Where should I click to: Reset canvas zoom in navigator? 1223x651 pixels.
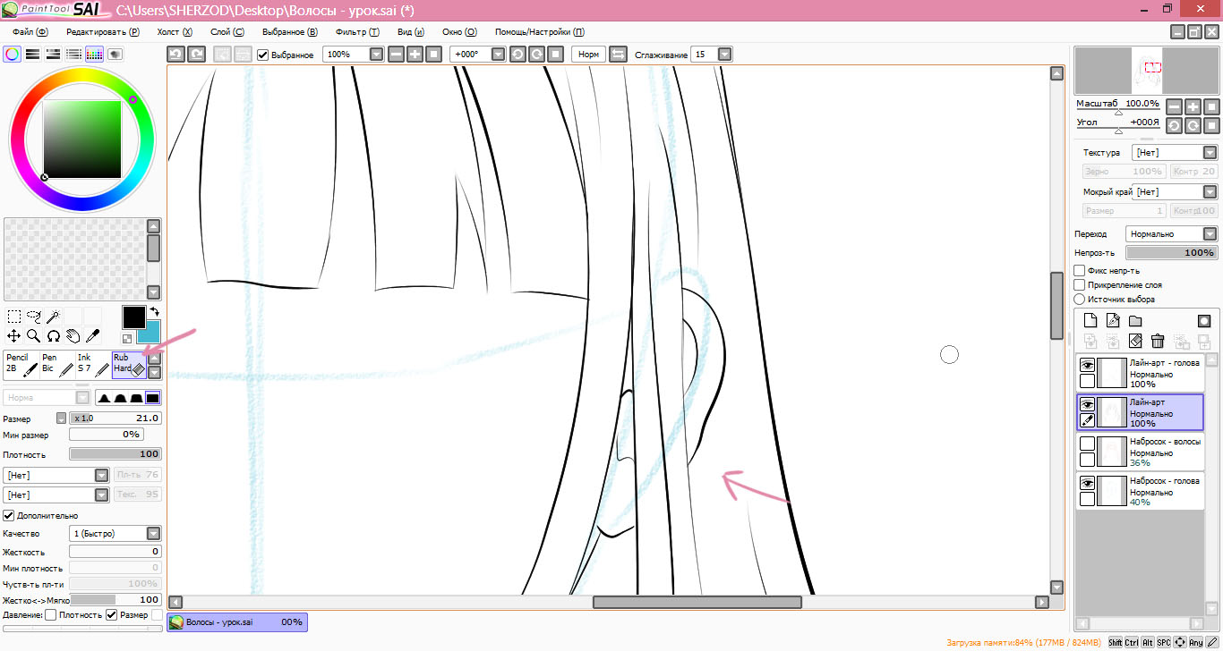[1212, 106]
